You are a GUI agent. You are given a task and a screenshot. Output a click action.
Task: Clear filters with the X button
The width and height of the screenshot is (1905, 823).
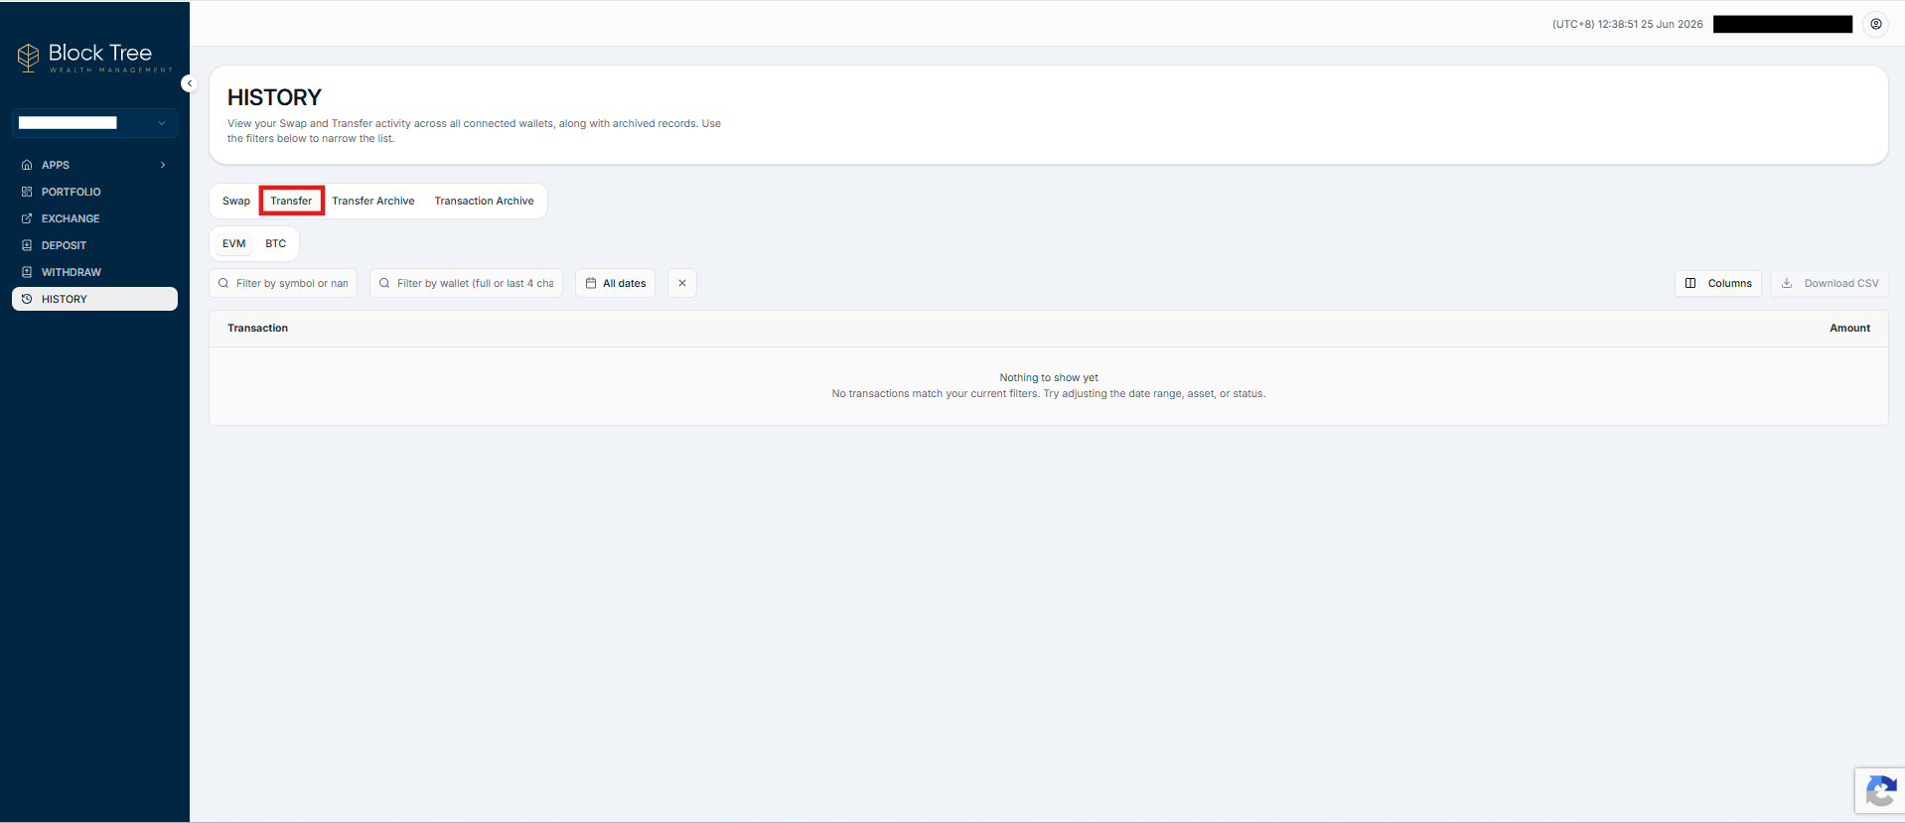coord(682,283)
